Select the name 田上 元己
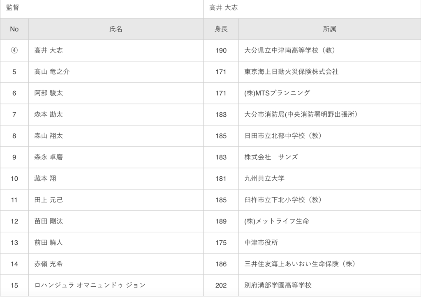Screen dimensions: 421x297 [49, 200]
